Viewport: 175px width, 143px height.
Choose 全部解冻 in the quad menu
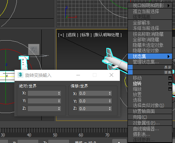pos(150,23)
